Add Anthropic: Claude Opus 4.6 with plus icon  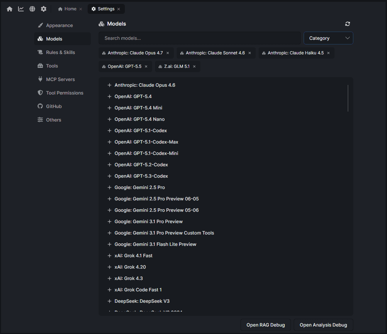(110, 85)
